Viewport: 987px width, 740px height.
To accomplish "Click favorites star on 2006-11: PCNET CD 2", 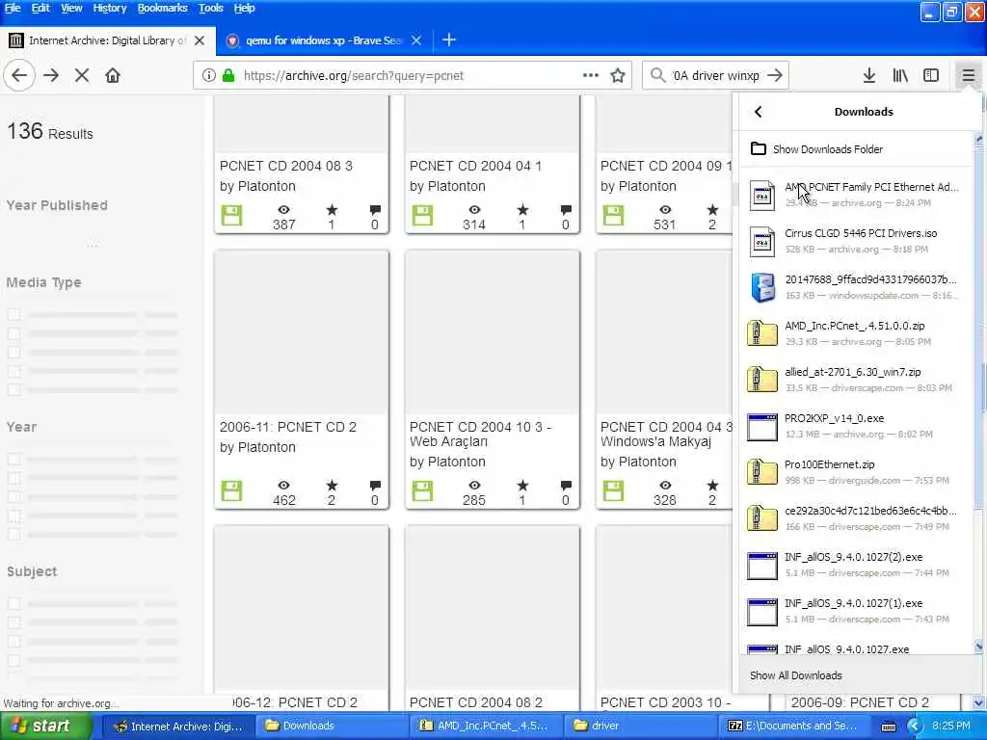I will coord(332,486).
